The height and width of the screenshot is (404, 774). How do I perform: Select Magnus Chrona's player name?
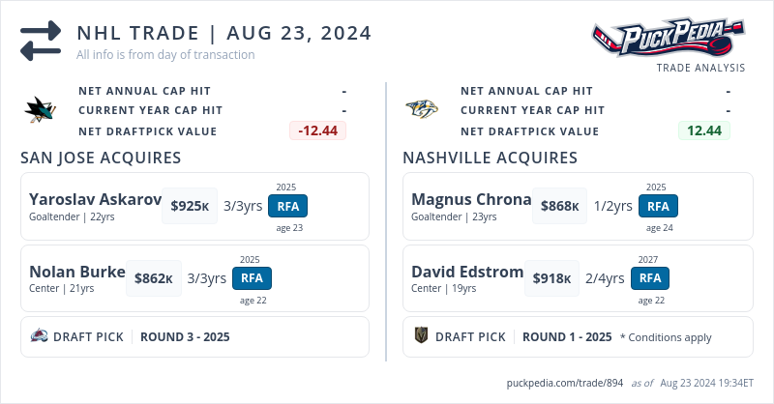tap(471, 199)
